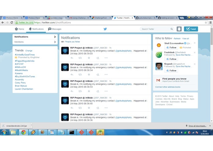Reload page with browser refresh button
Screen dimensions: 213x151
click(12, 23)
